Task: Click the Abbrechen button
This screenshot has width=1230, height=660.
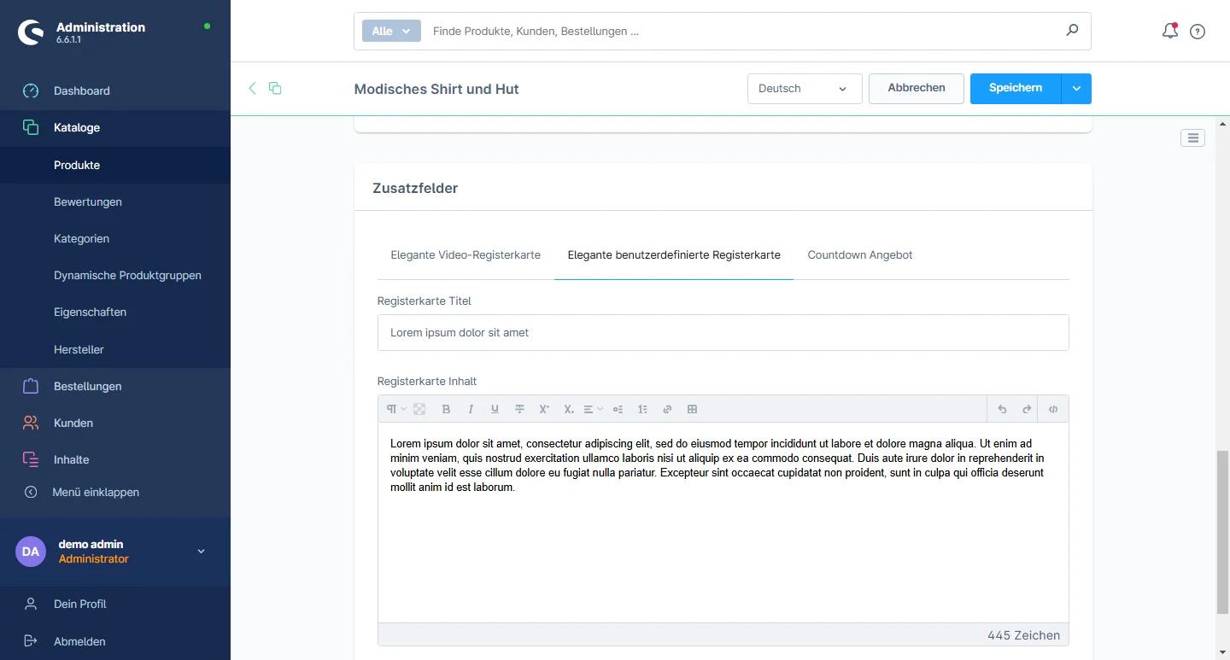Action: 916,89
